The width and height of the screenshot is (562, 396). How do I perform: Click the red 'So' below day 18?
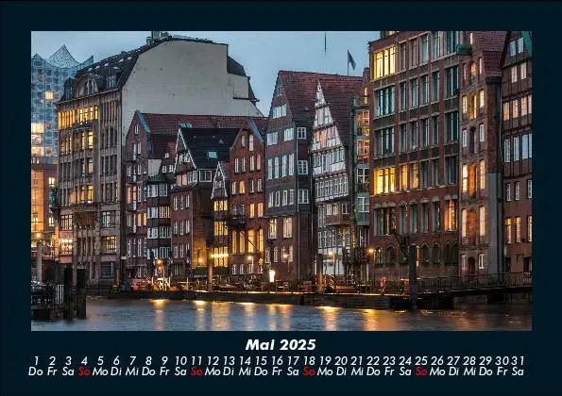pos(309,371)
